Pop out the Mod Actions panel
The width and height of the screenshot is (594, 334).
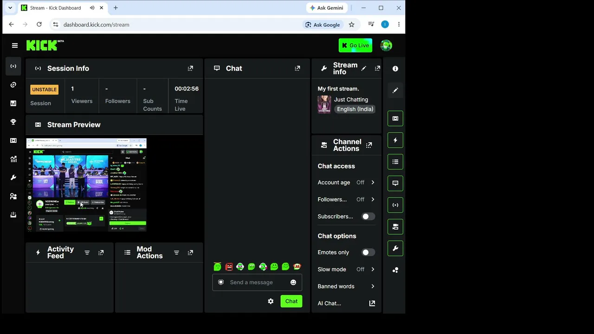pos(190,253)
